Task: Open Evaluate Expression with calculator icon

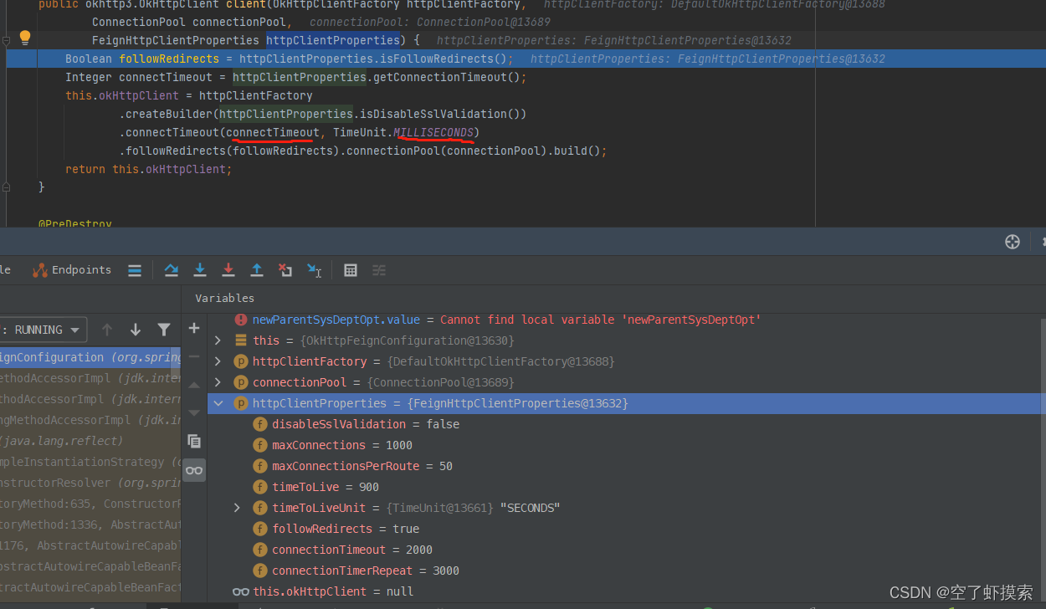Action: [350, 269]
